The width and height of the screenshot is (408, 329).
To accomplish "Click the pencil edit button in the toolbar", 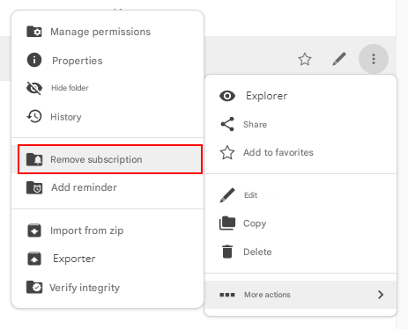I will tap(339, 59).
